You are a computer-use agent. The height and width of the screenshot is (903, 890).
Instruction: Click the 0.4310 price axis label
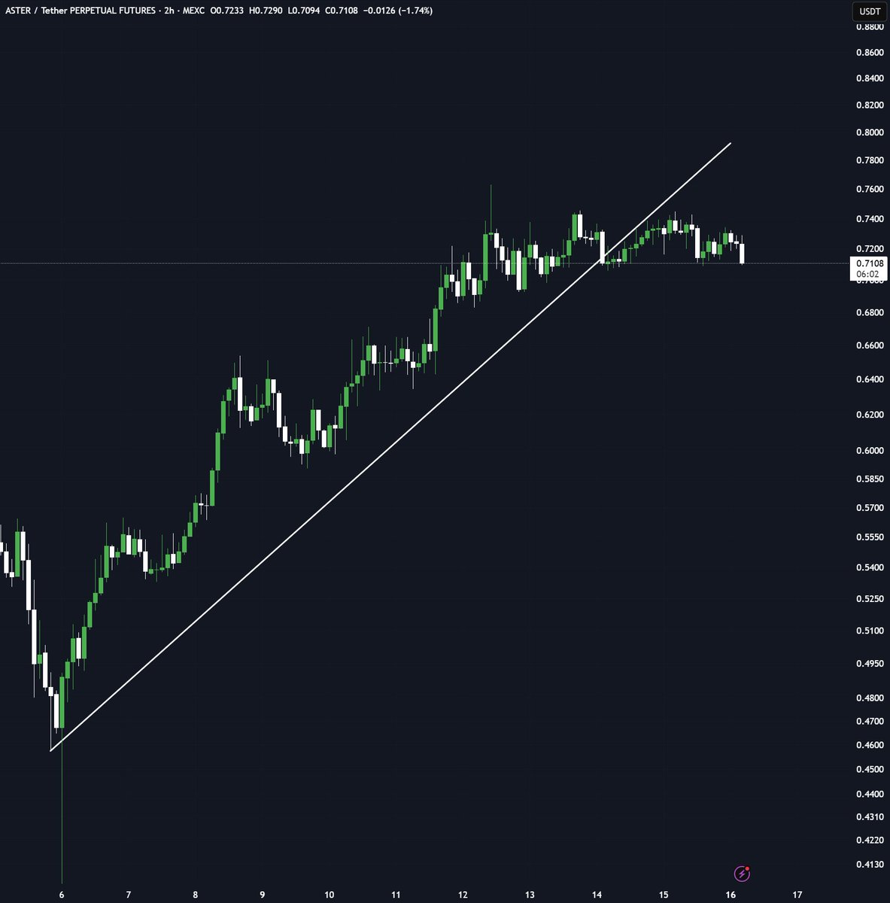[x=870, y=817]
